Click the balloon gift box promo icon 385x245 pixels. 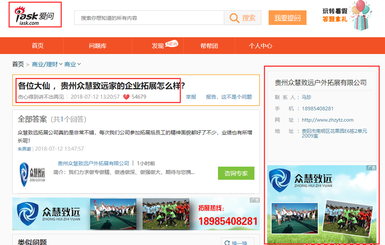click(x=361, y=16)
